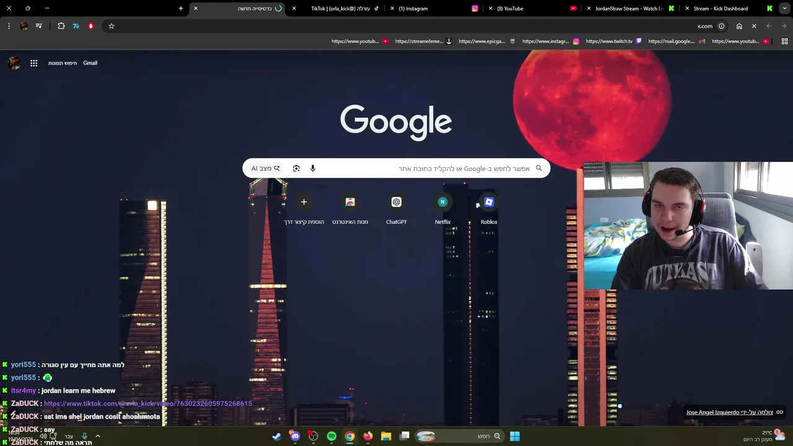Click the Google logo
This screenshot has height=446, width=793.
tap(396, 123)
